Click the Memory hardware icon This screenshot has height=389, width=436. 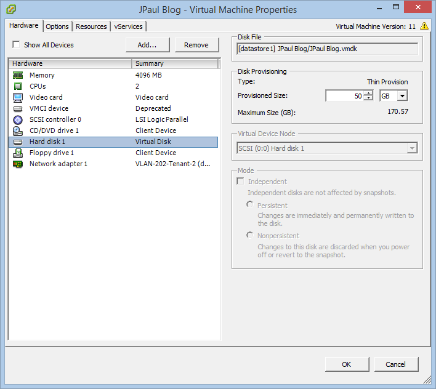(x=18, y=75)
